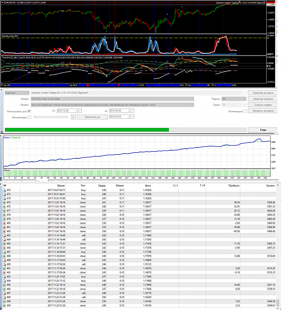Image resolution: width=283 pixels, height=310 pixels.
Task: Click the buy order icon in row 473
Action: 4,194
